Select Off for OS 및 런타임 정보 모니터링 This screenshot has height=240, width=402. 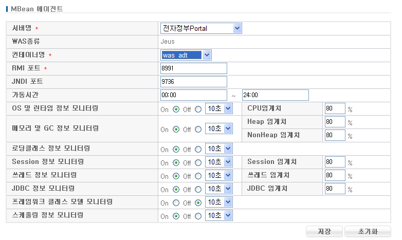point(198,109)
